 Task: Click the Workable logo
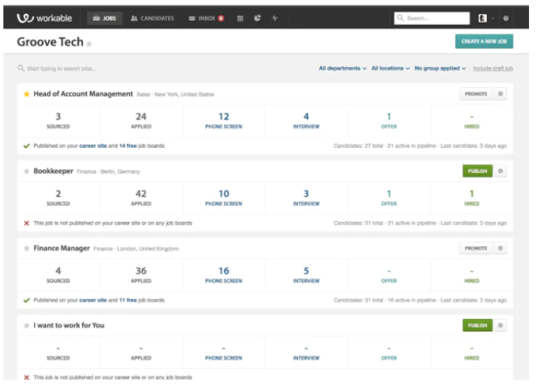(x=48, y=18)
